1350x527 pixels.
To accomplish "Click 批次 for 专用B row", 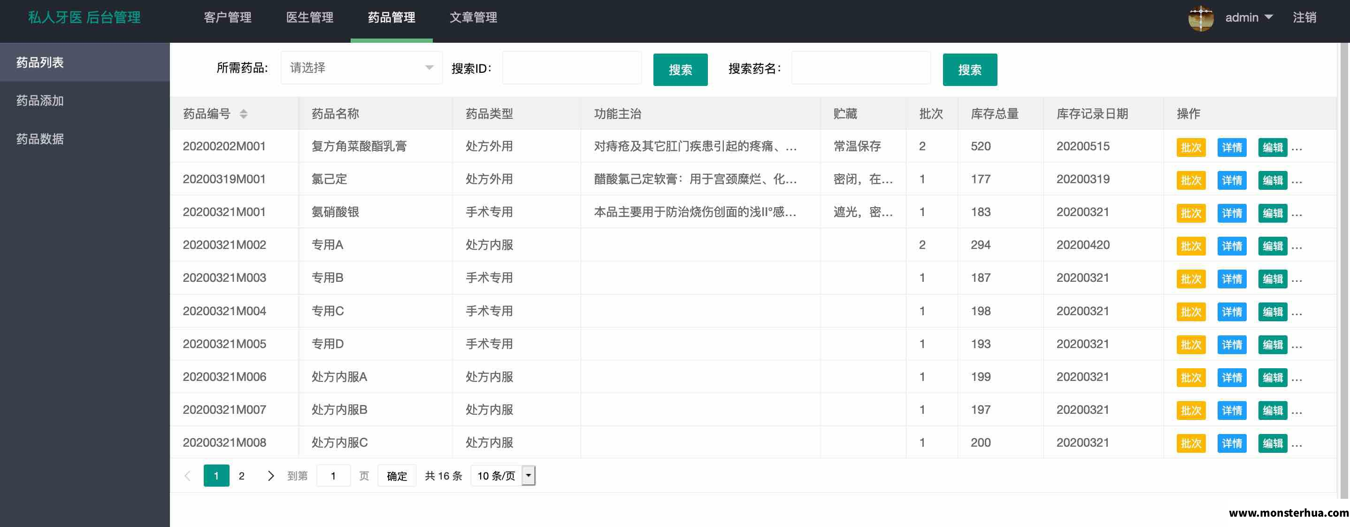I will 1191,279.
